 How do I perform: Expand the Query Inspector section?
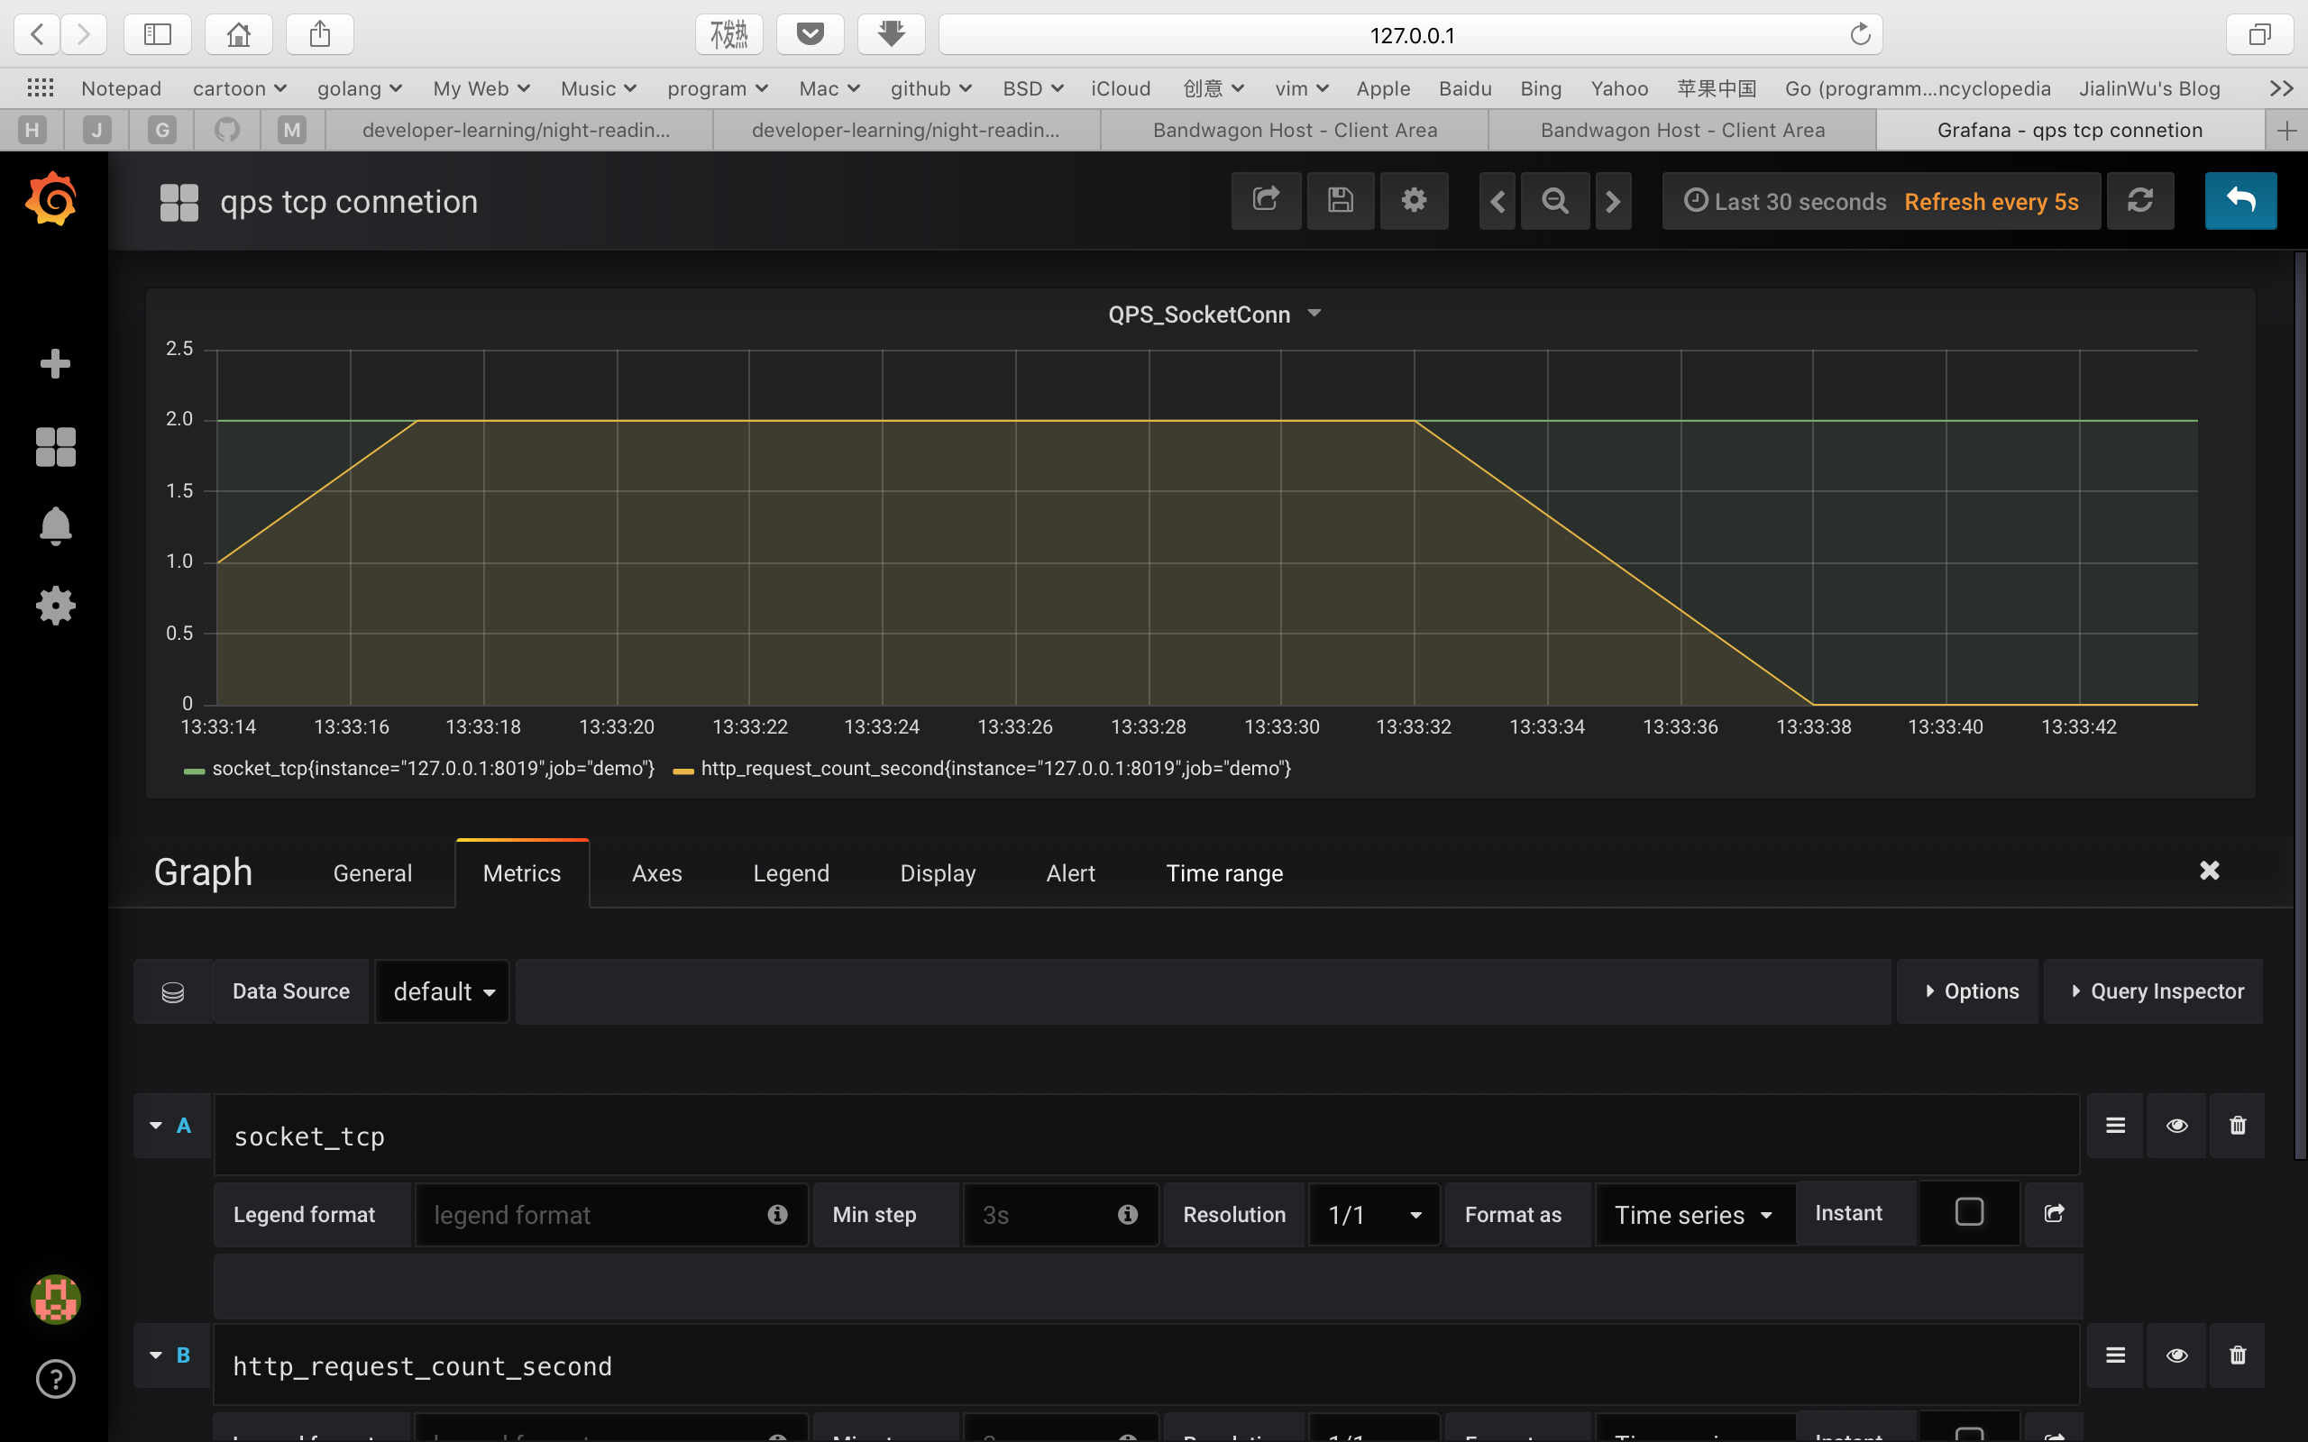point(2155,992)
